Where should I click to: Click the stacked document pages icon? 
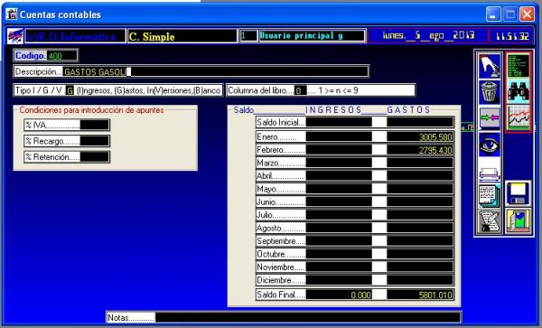coord(490,196)
